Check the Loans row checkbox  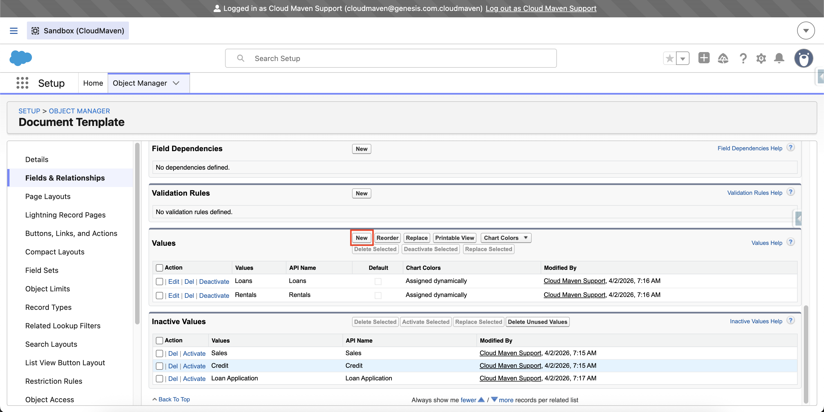click(x=159, y=281)
